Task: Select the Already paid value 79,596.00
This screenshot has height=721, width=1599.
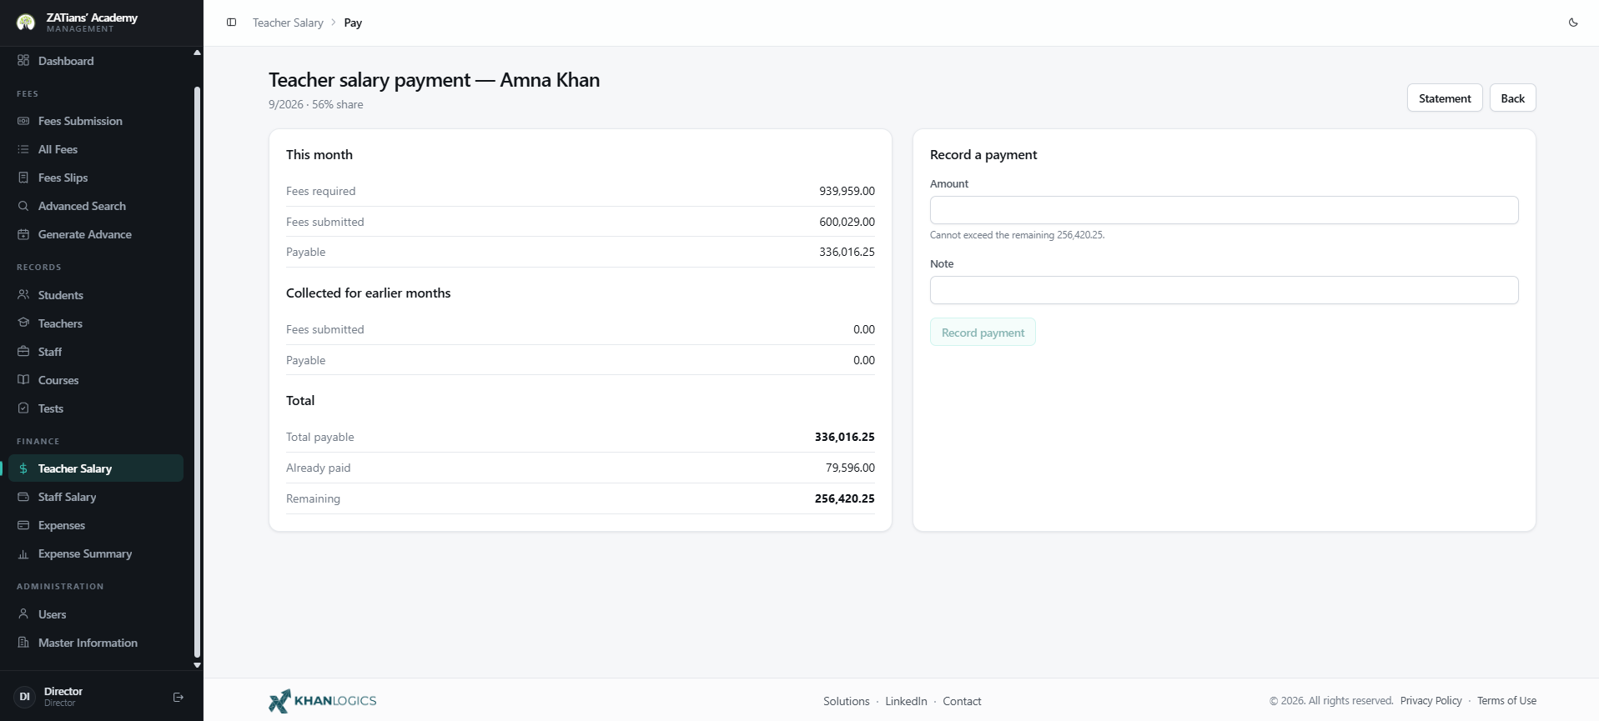Action: (x=850, y=468)
